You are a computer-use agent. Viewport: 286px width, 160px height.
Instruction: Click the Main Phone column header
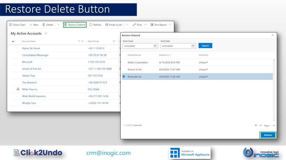point(93,41)
